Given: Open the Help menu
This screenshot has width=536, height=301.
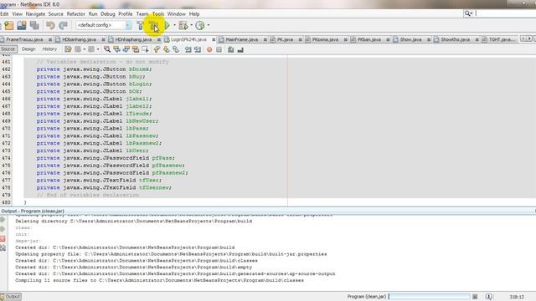Looking at the screenshot, I should coord(194,14).
